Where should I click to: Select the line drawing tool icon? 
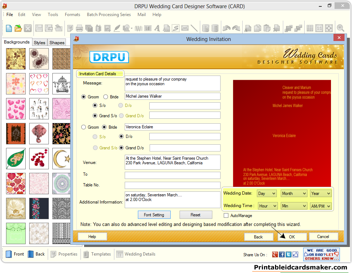tap(194, 28)
